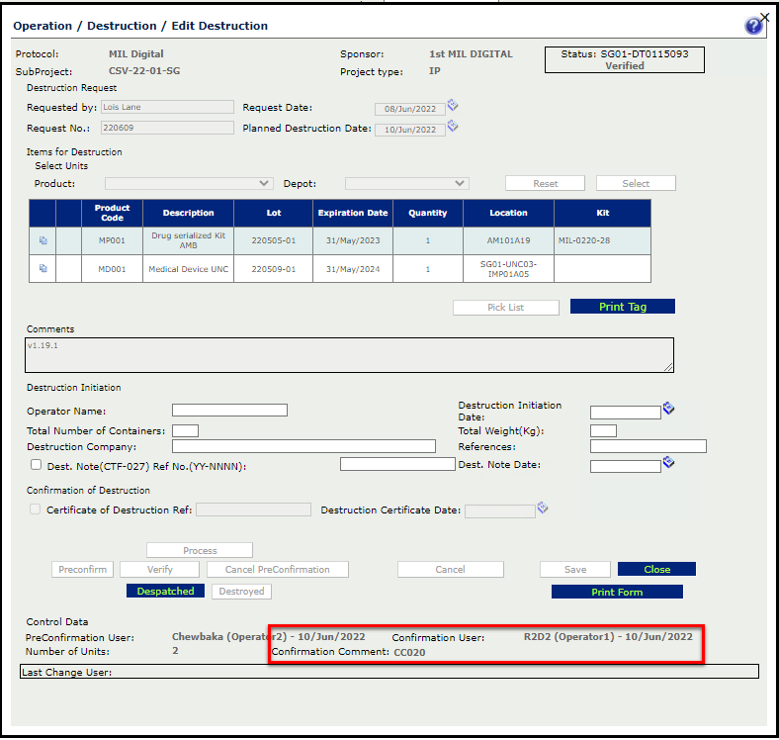Click the Location column header
Viewport: 779px width, 740px height.
coord(508,213)
